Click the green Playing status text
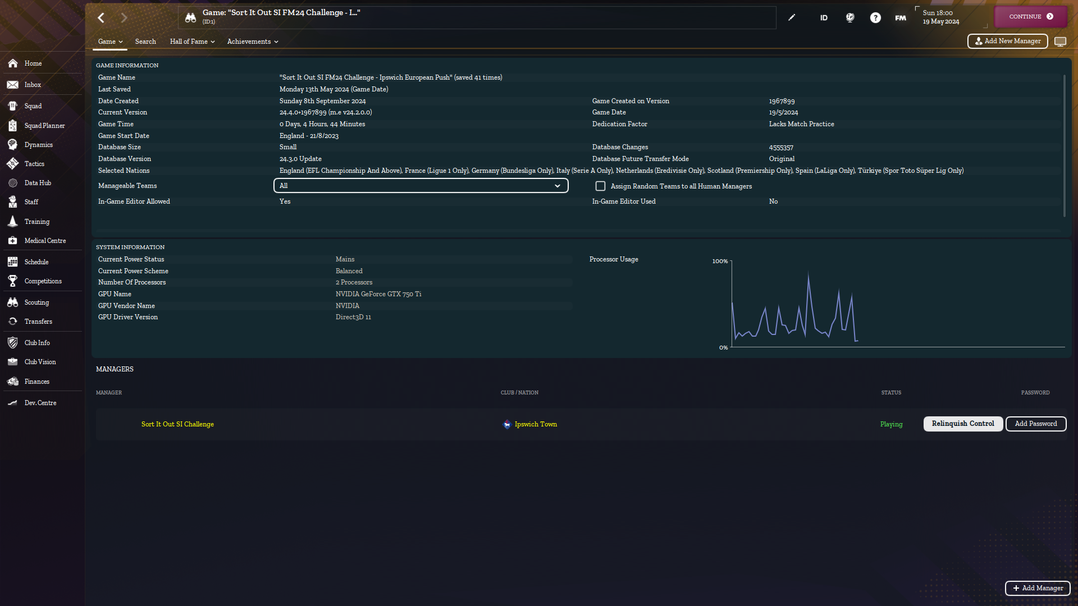 pos(891,424)
